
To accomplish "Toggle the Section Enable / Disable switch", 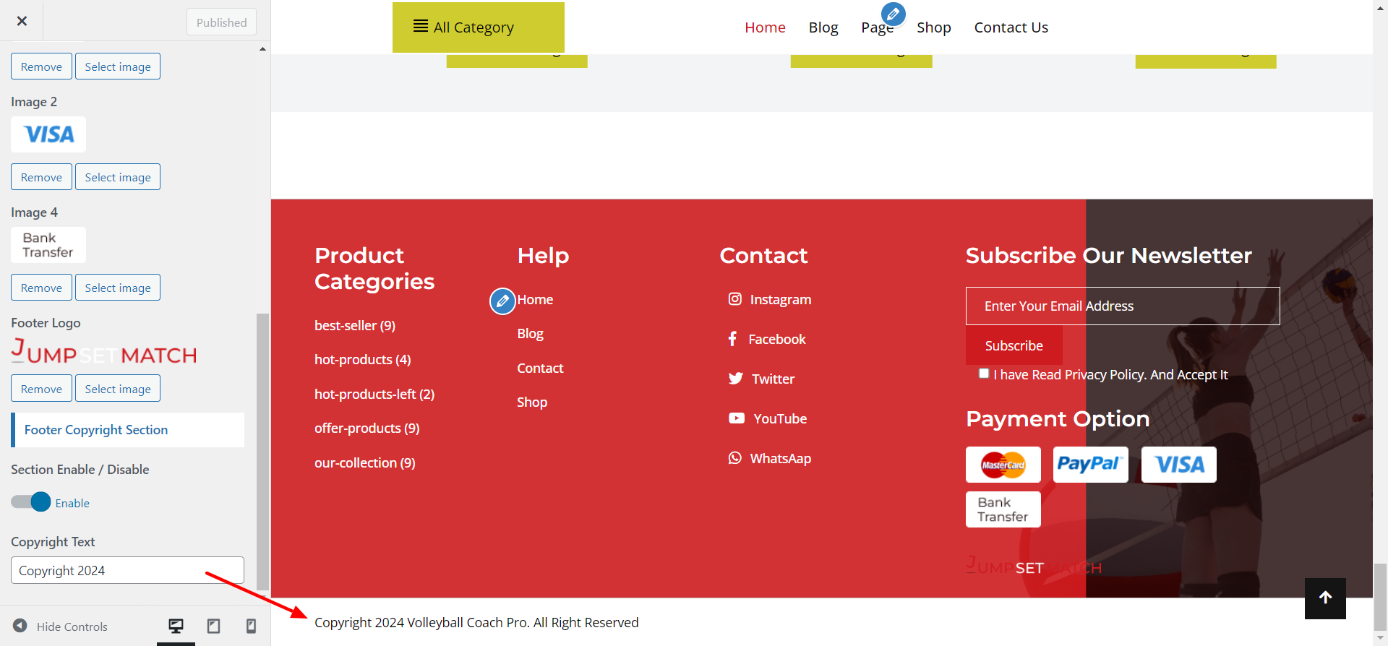I will point(31,502).
